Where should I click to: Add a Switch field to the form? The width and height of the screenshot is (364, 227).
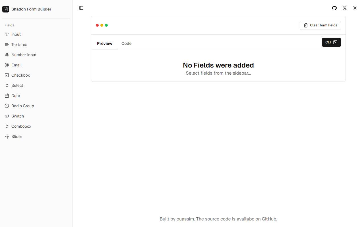(36, 116)
